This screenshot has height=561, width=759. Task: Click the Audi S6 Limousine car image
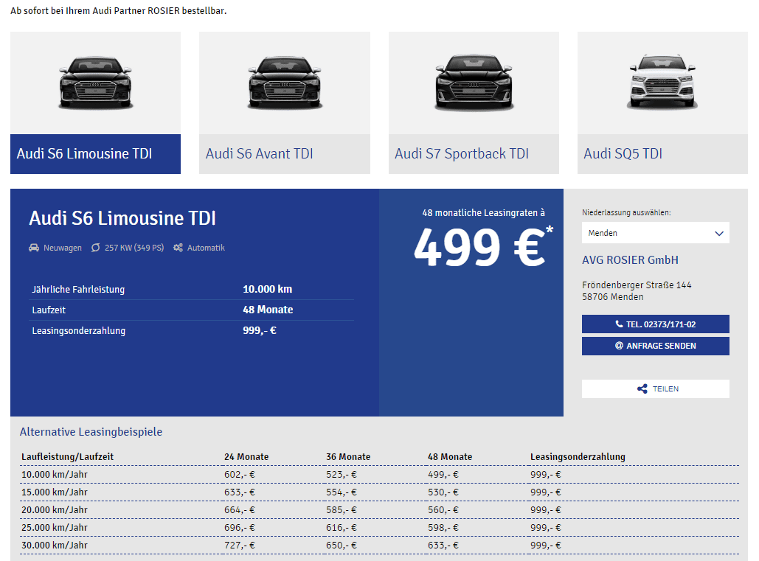(95, 83)
